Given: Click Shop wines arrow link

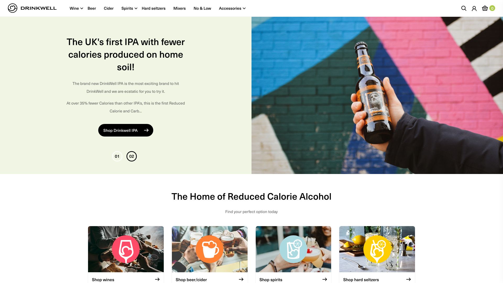Looking at the screenshot, I should click(x=157, y=279).
